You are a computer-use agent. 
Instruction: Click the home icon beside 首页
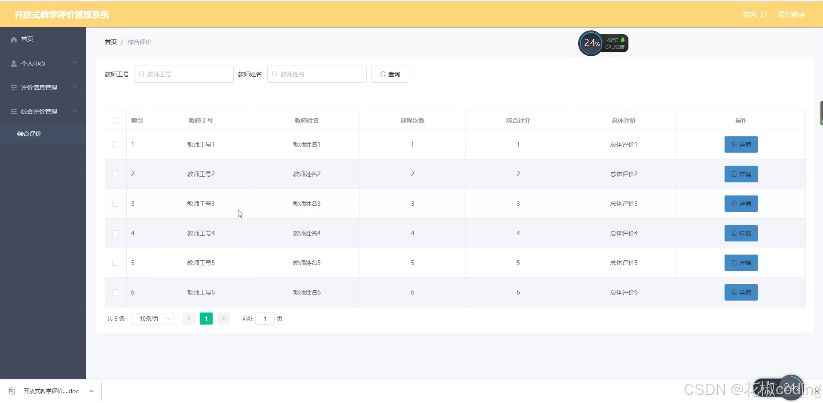coord(14,39)
